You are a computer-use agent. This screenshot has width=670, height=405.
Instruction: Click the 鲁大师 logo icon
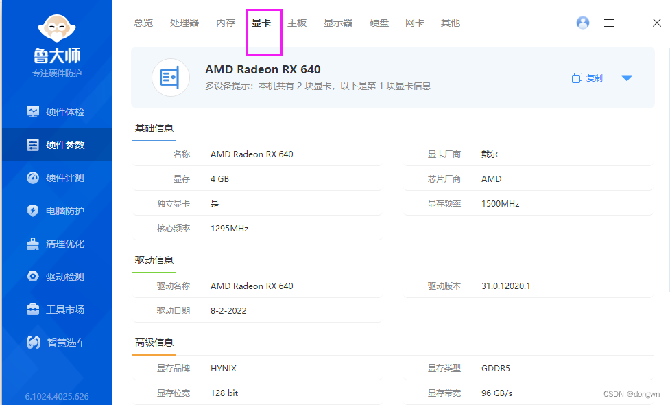[57, 28]
